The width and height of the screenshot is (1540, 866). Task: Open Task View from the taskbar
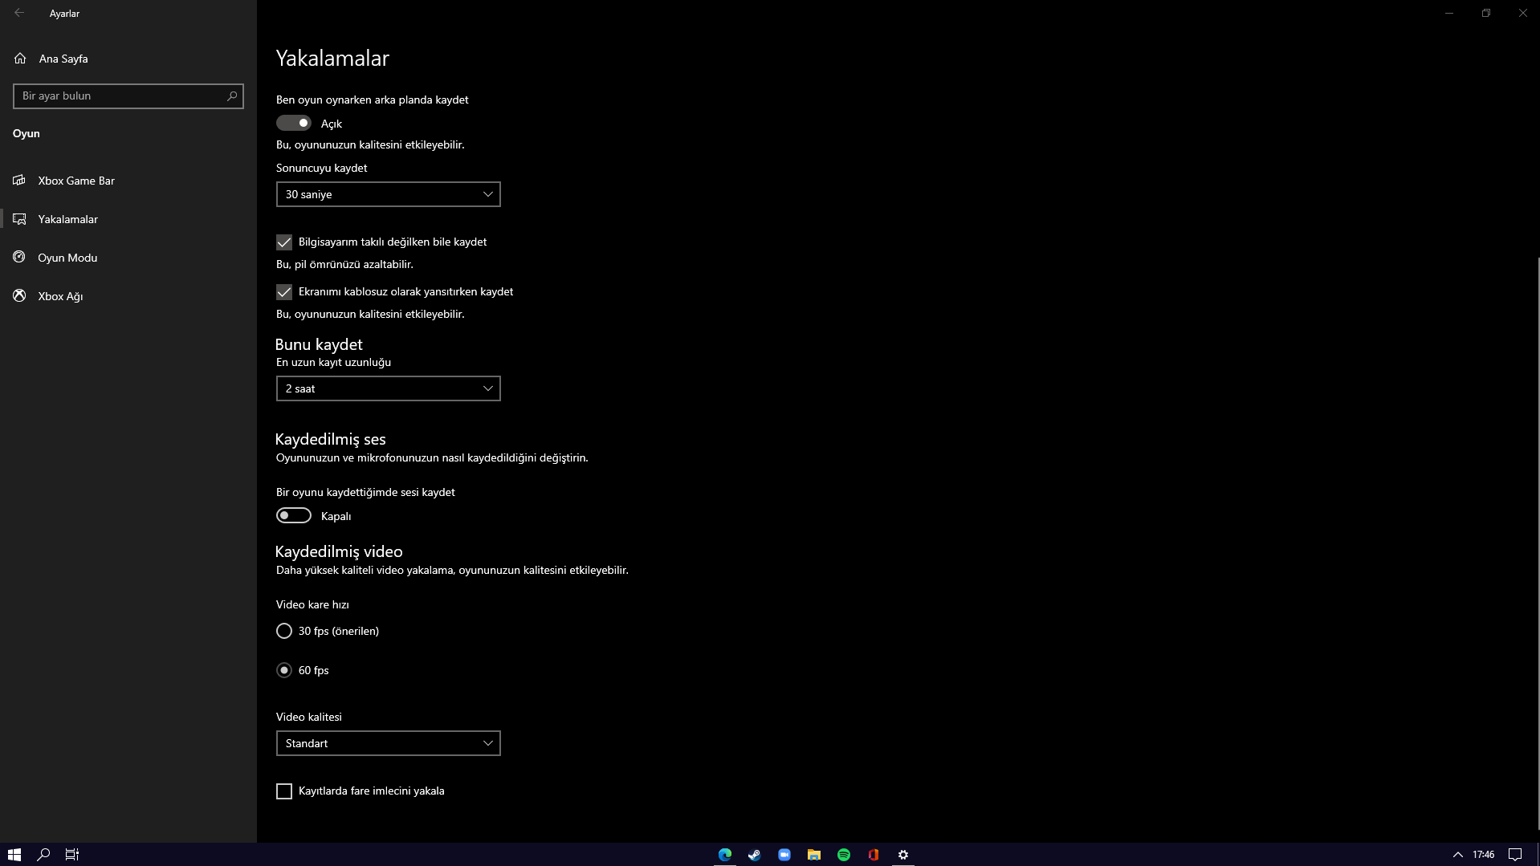(72, 855)
